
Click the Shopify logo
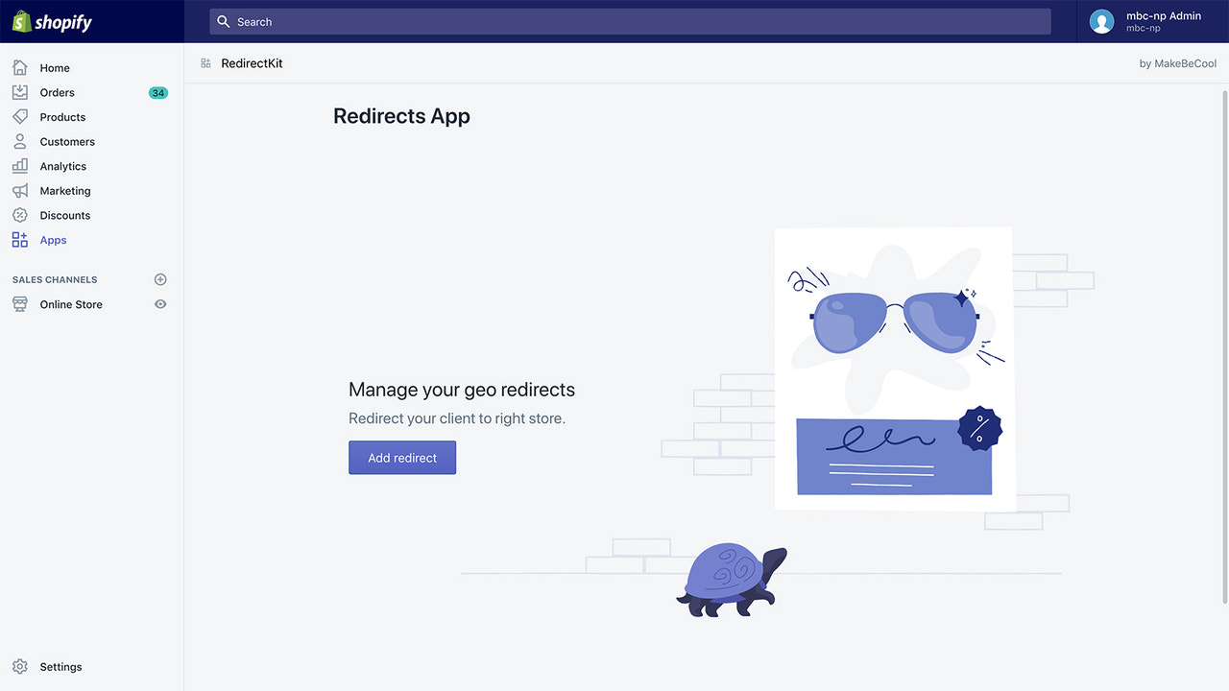[x=52, y=21]
